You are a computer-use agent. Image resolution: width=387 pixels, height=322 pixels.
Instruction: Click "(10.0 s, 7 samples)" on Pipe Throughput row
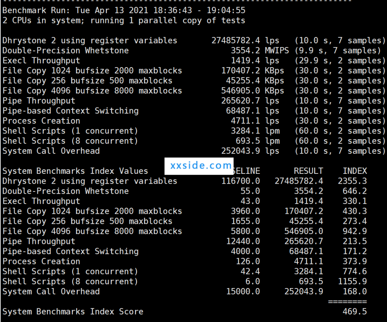pos(340,101)
